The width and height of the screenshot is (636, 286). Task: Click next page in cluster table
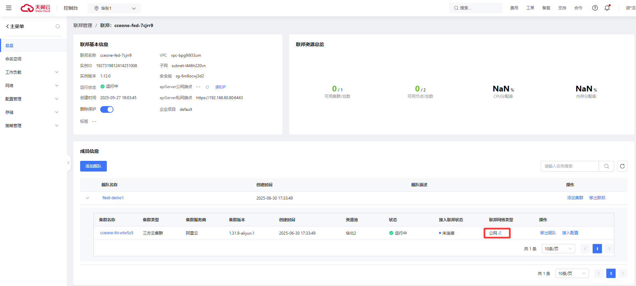tap(609, 249)
